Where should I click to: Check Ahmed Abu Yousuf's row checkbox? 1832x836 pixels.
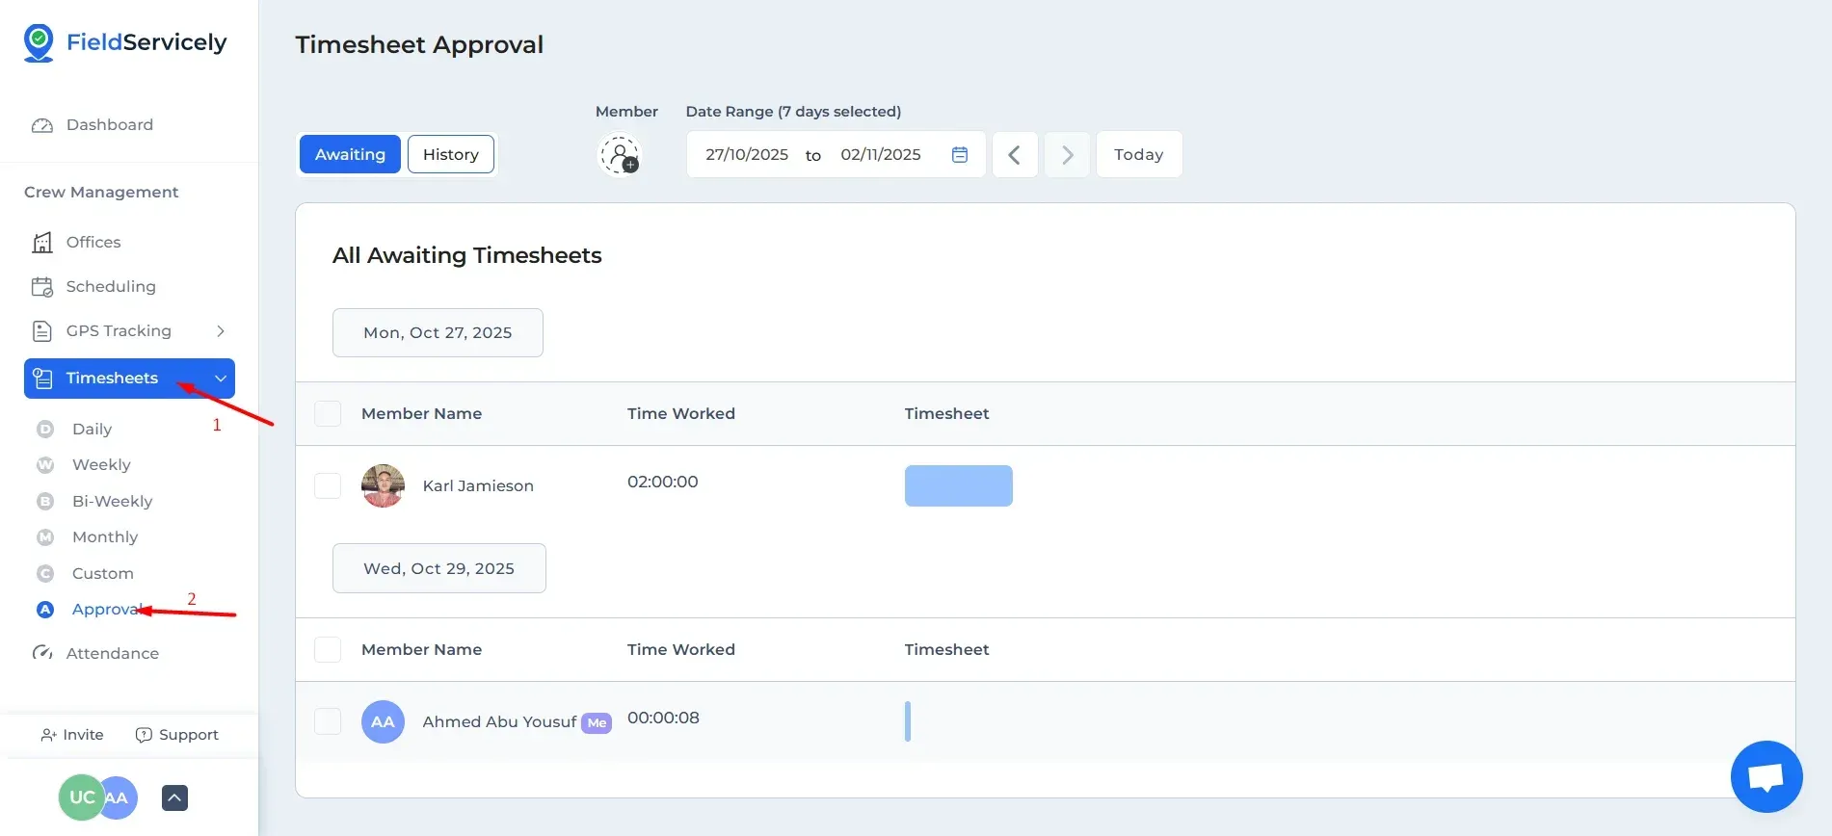[328, 721]
